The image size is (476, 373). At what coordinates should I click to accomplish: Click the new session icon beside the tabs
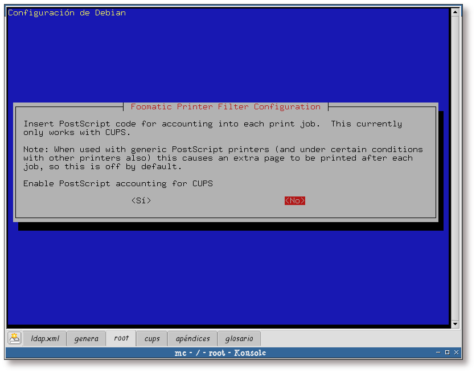(14, 338)
